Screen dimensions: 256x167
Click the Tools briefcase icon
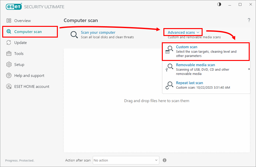pyautogui.click(x=9, y=54)
